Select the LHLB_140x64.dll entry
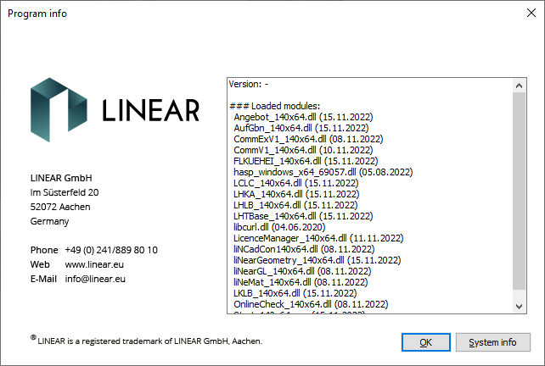Viewport: 545px width, 366px height. 295,205
